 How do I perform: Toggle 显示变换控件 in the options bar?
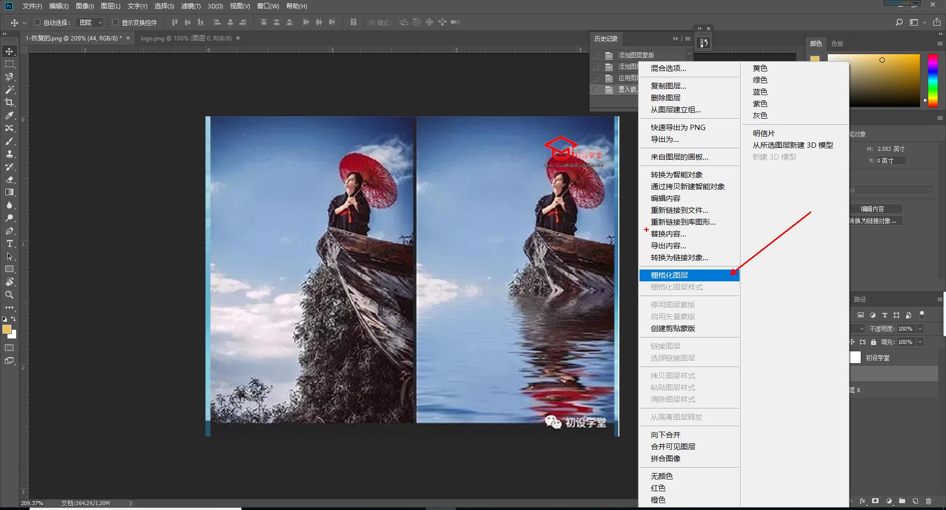click(115, 22)
